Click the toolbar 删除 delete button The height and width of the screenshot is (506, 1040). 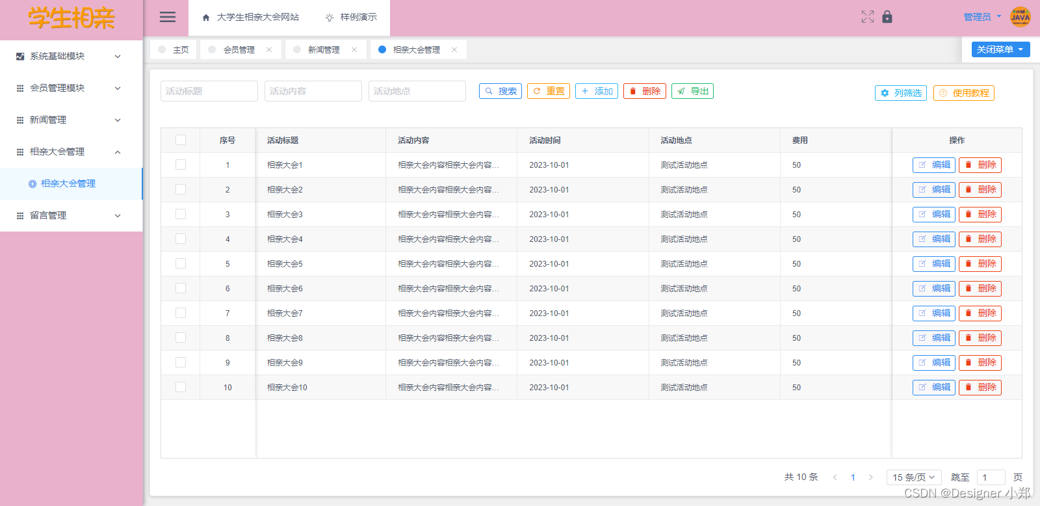[645, 91]
